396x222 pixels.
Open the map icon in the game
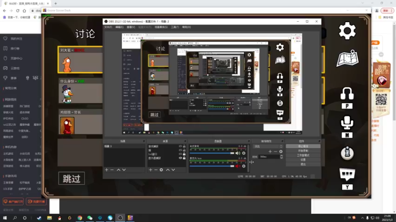(x=347, y=59)
